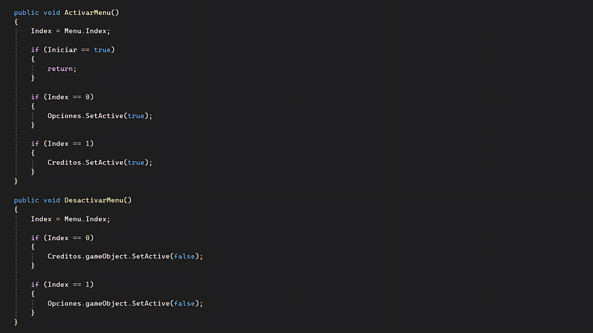
Task: Place cursor on the return statement
Action: (x=62, y=69)
